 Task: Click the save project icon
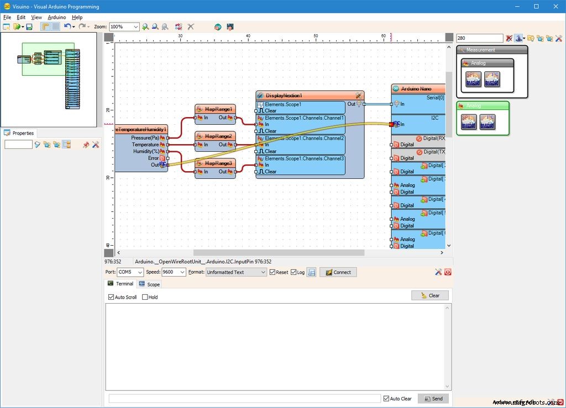coord(29,27)
